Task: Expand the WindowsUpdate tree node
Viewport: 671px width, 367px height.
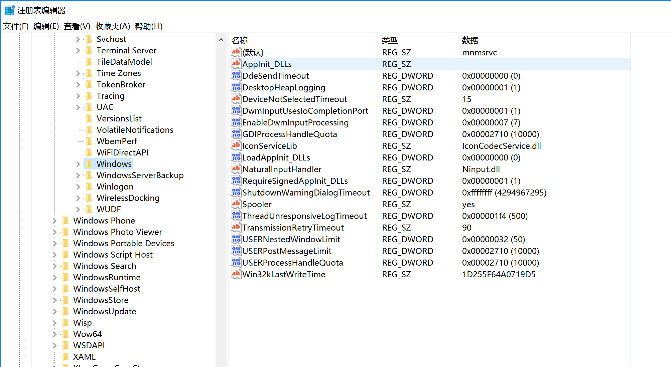Action: point(54,311)
